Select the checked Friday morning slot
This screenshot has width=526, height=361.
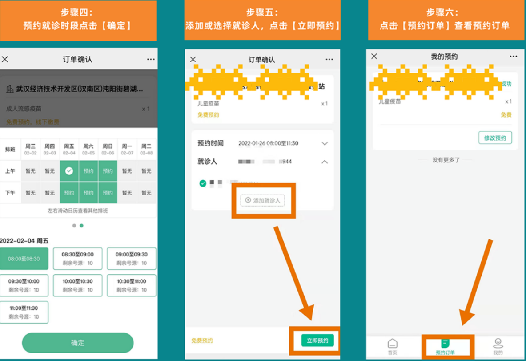click(x=69, y=171)
